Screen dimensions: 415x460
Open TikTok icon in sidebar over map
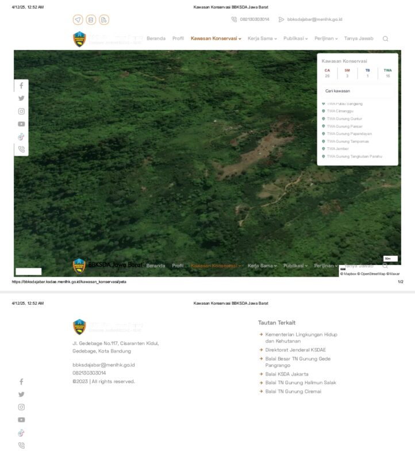21,136
